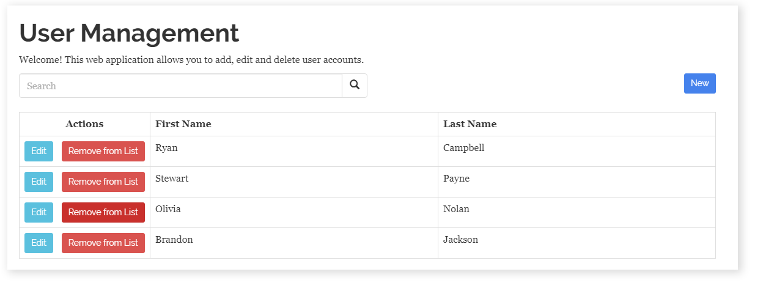Select the first name cell Brandon

174,240
